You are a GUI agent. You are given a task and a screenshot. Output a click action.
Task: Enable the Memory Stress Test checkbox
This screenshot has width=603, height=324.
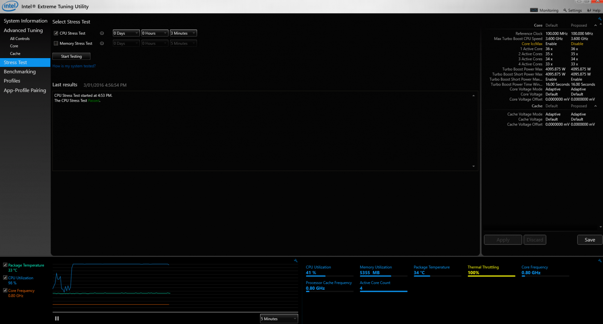pos(56,43)
